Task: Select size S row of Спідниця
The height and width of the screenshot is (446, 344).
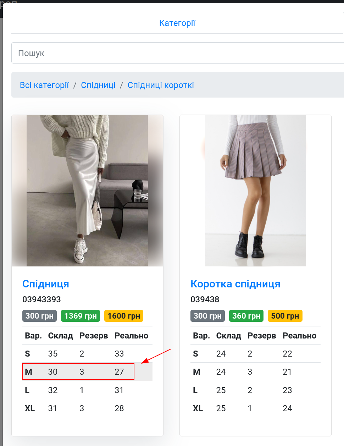Action: [87, 353]
